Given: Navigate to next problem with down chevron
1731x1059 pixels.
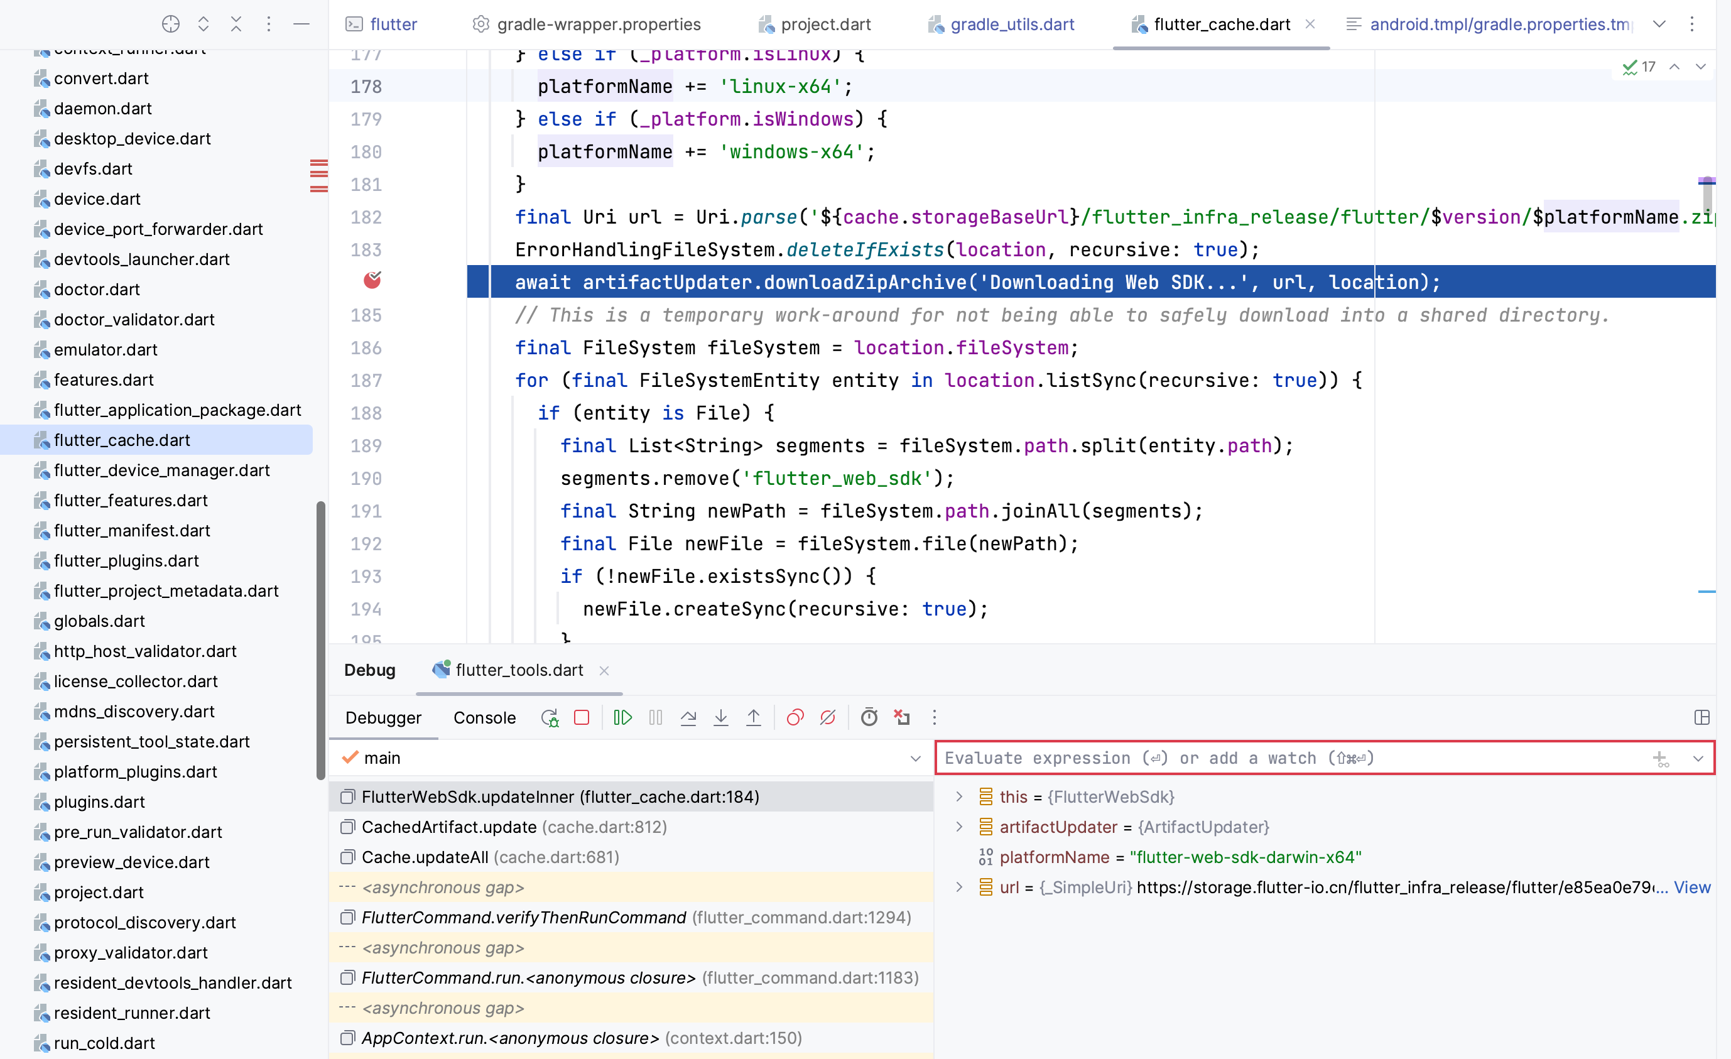Looking at the screenshot, I should pos(1701,67).
